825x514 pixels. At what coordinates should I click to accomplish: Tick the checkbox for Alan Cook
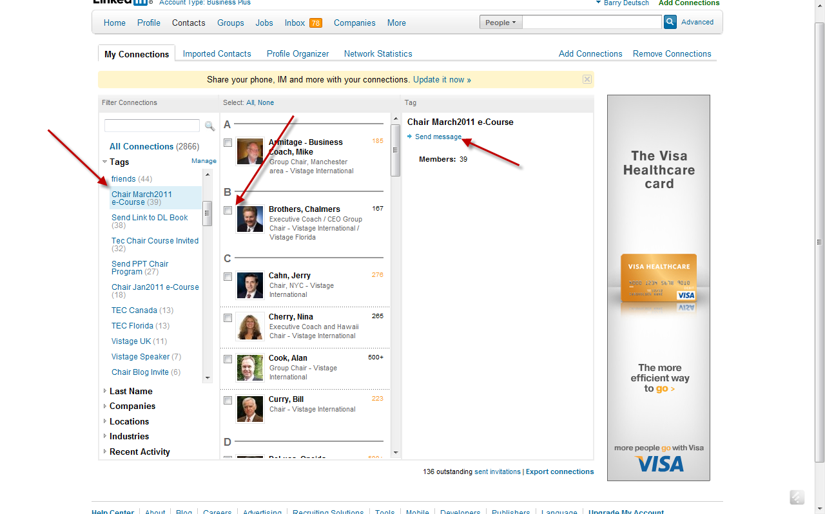point(228,359)
